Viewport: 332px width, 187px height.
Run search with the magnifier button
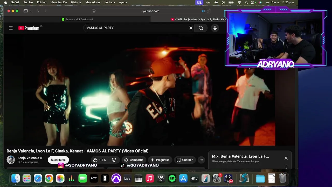[201, 28]
